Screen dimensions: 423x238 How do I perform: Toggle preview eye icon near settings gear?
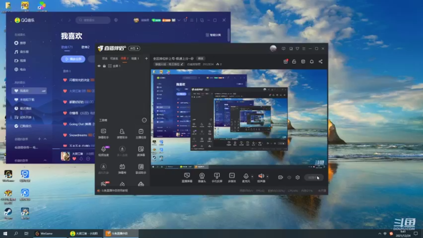pyautogui.click(x=289, y=177)
